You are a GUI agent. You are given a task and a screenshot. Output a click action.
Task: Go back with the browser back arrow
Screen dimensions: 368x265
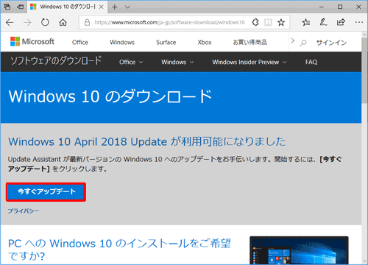coord(10,23)
